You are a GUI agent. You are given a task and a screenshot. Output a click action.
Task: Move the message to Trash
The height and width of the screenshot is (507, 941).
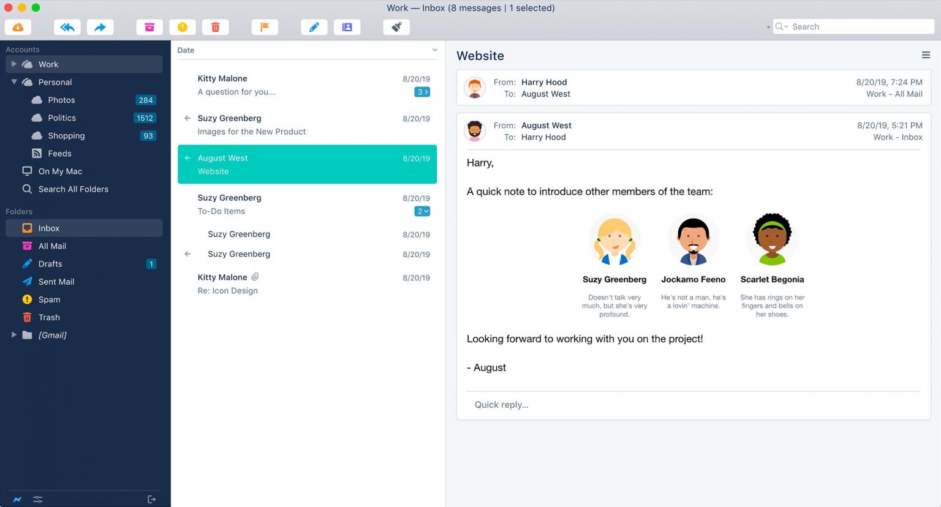(x=216, y=26)
